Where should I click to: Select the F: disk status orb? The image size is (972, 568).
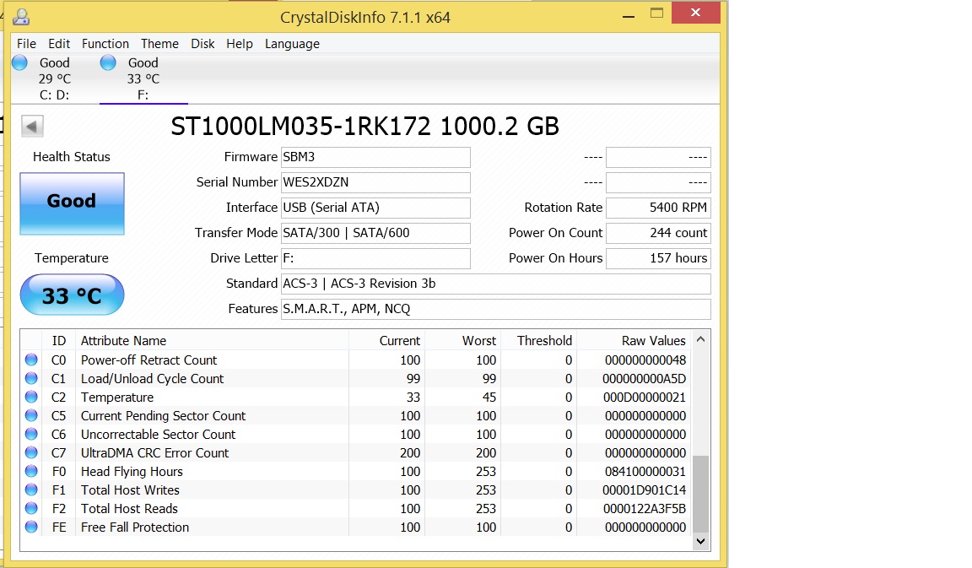108,63
